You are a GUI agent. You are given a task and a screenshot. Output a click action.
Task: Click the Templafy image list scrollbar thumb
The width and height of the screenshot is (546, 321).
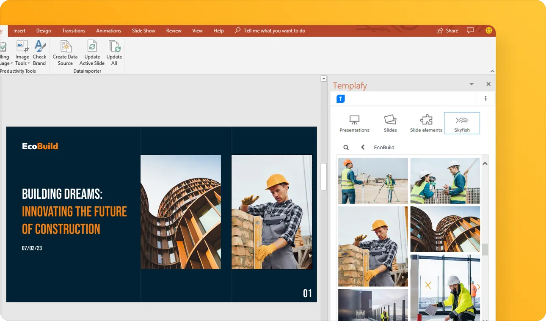[x=485, y=250]
